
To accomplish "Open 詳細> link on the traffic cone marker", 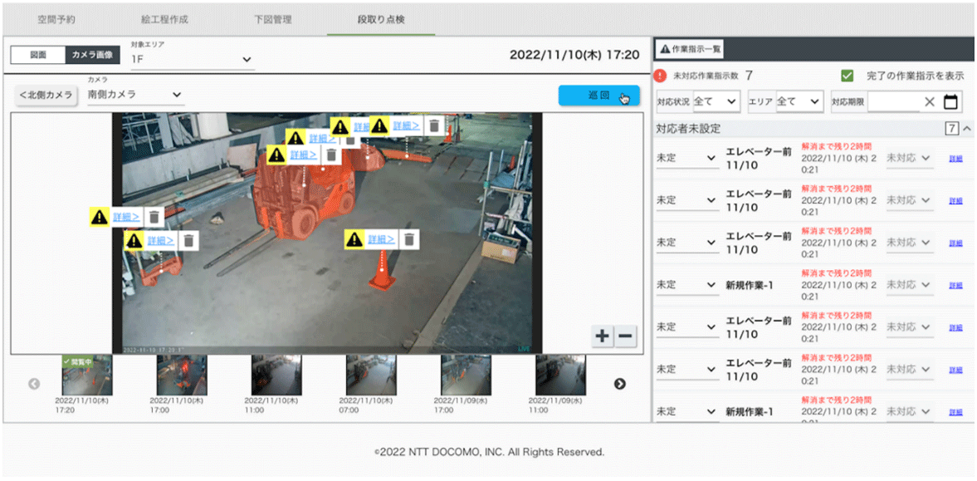I will (x=381, y=239).
